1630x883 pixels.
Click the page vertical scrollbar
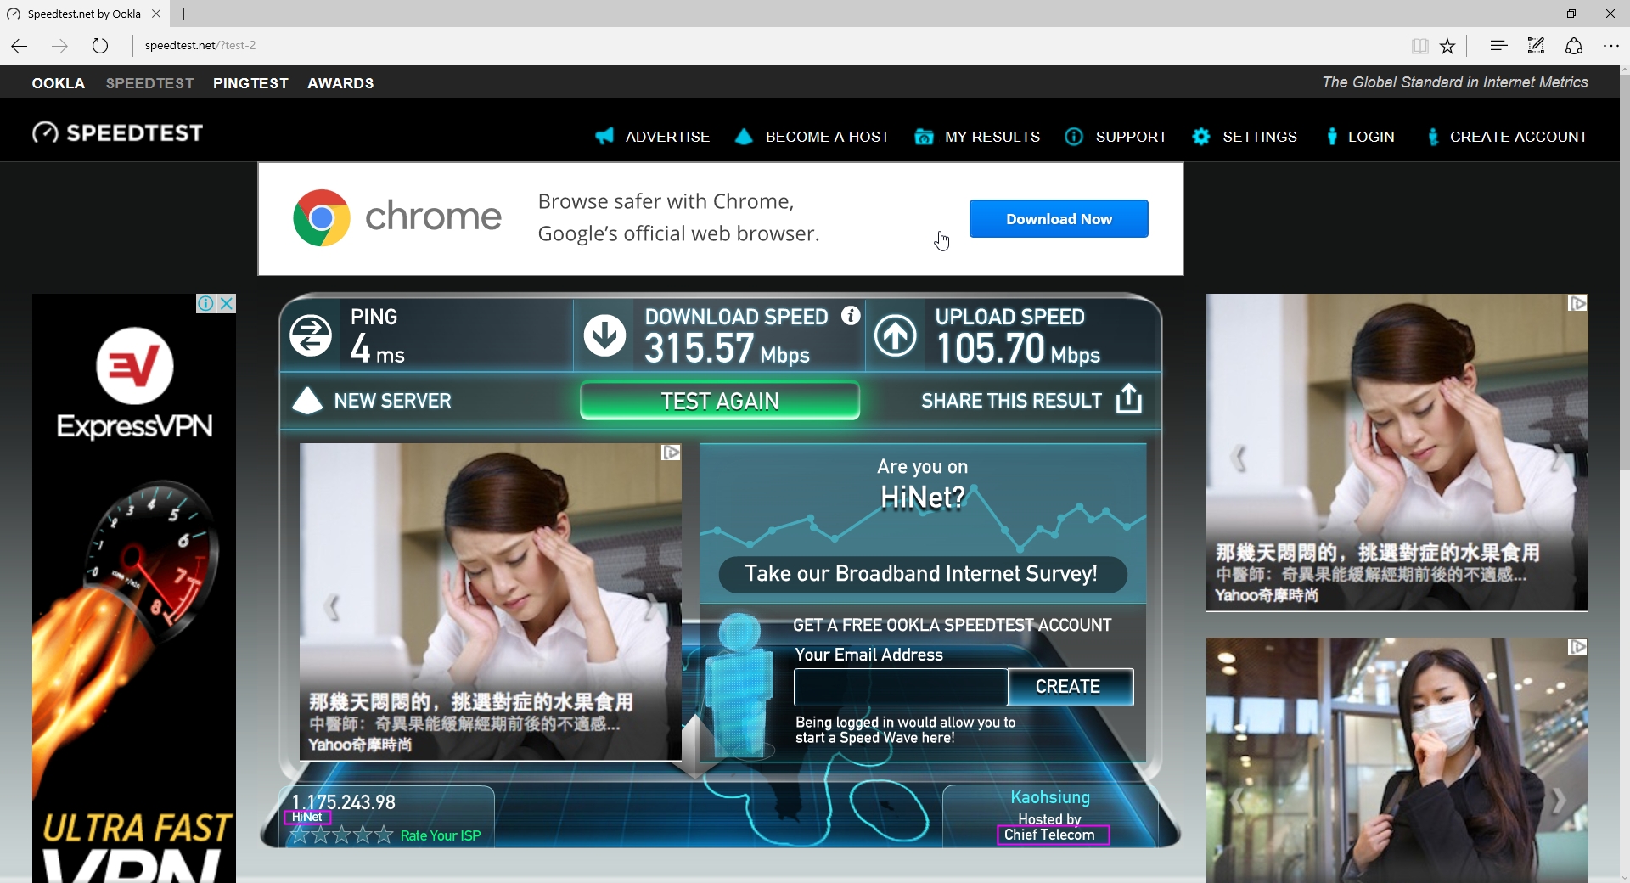point(1624,272)
